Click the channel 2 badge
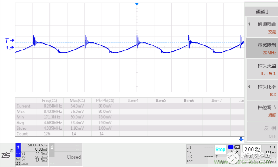 52,147
